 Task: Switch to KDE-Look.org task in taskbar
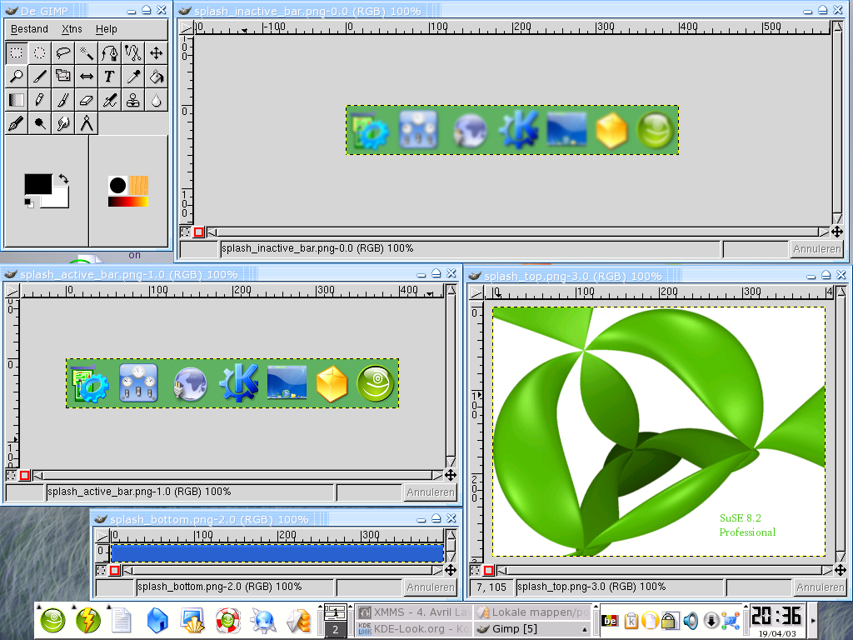tap(413, 629)
